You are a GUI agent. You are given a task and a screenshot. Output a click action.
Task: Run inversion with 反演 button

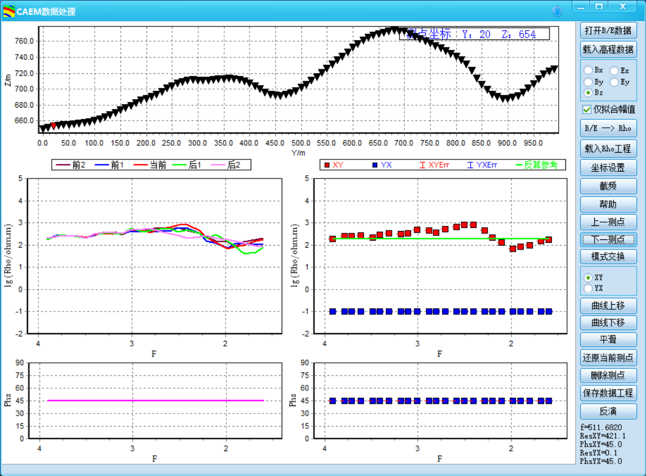[608, 411]
